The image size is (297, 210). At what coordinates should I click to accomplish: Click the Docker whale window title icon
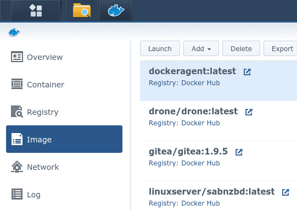coord(14,32)
